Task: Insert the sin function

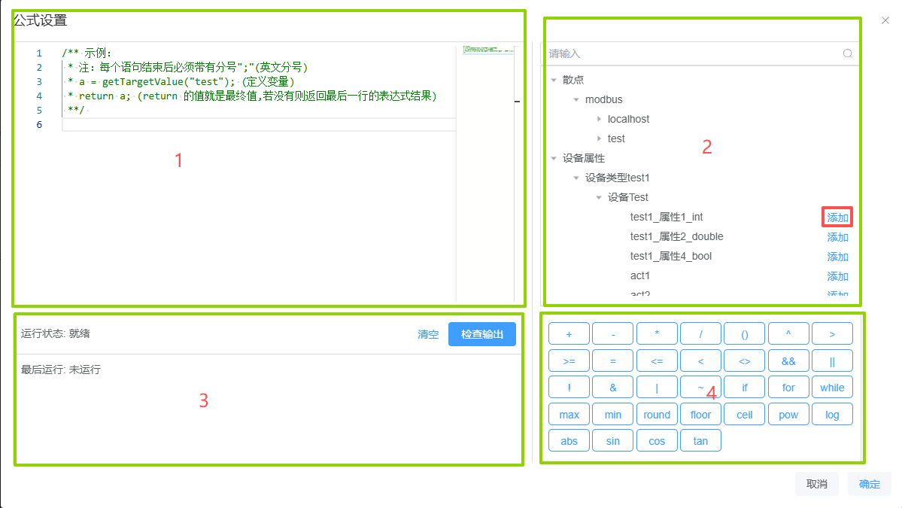Action: [612, 441]
